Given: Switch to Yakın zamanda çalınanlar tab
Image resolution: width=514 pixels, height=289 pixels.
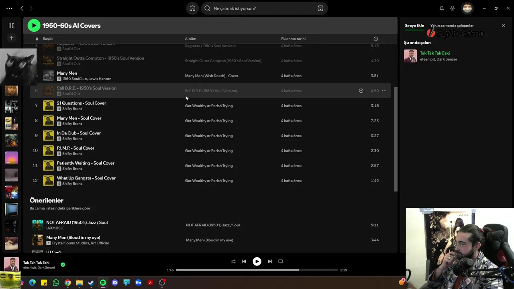Looking at the screenshot, I should point(452,26).
